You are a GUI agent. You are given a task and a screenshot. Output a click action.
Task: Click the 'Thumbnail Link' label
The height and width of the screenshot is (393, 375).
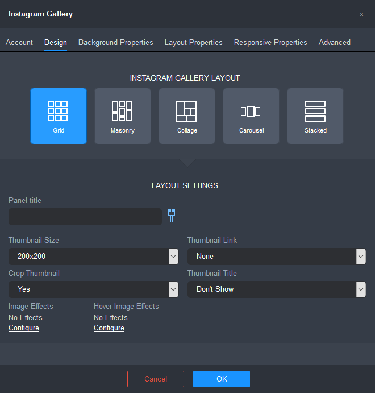[212, 241]
